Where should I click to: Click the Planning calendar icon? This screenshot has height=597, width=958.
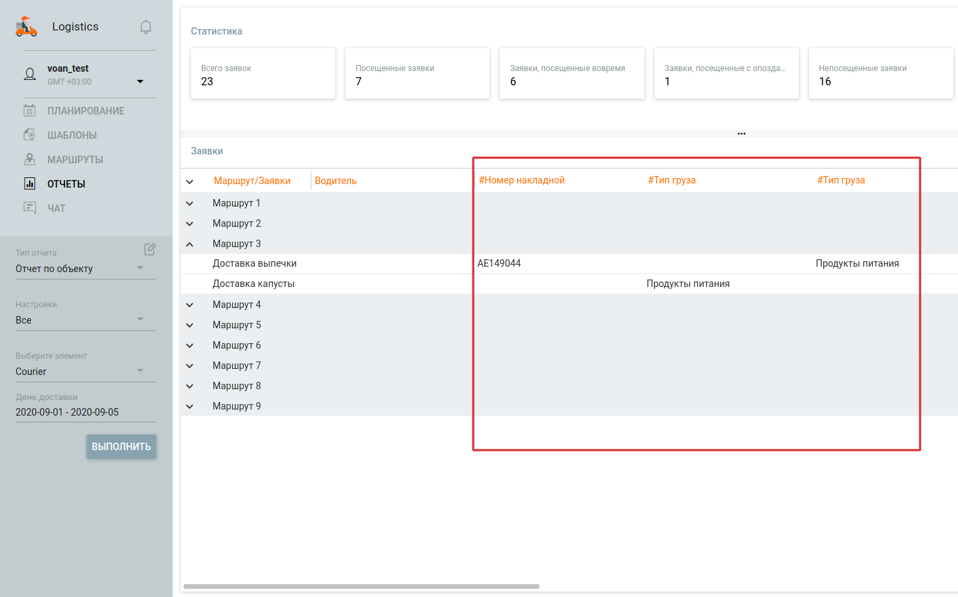[x=30, y=110]
